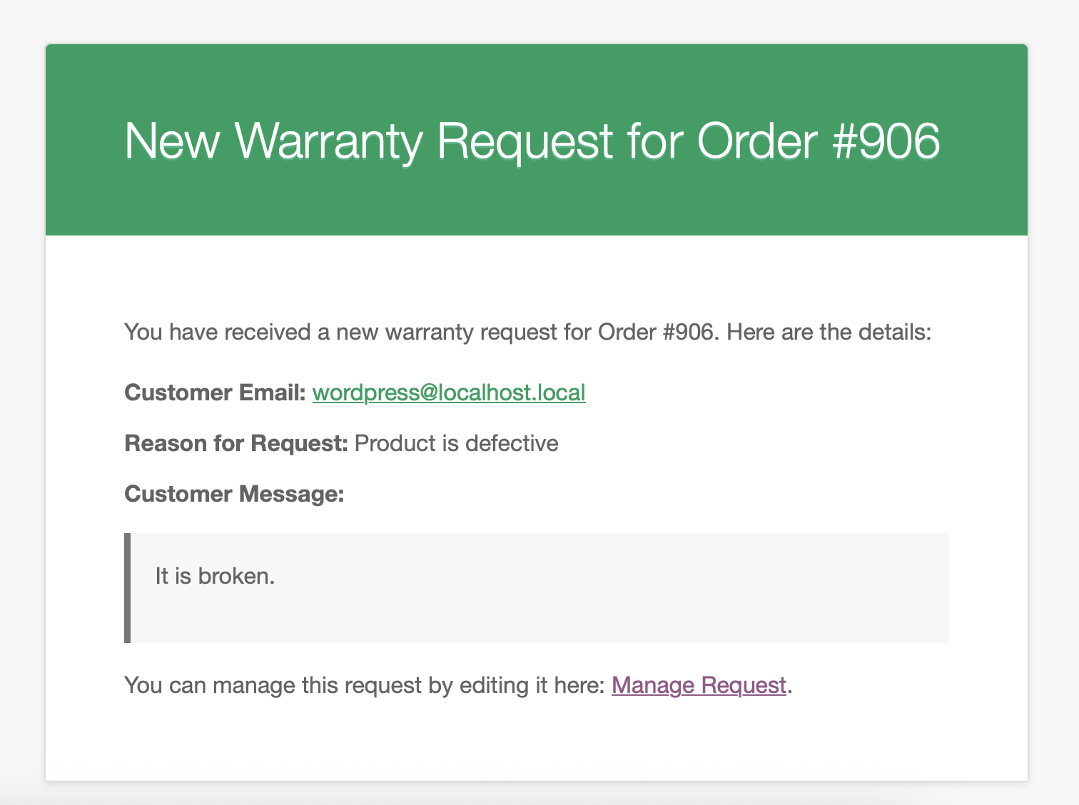
Task: Click "Order" in the green header title
Action: [x=757, y=141]
